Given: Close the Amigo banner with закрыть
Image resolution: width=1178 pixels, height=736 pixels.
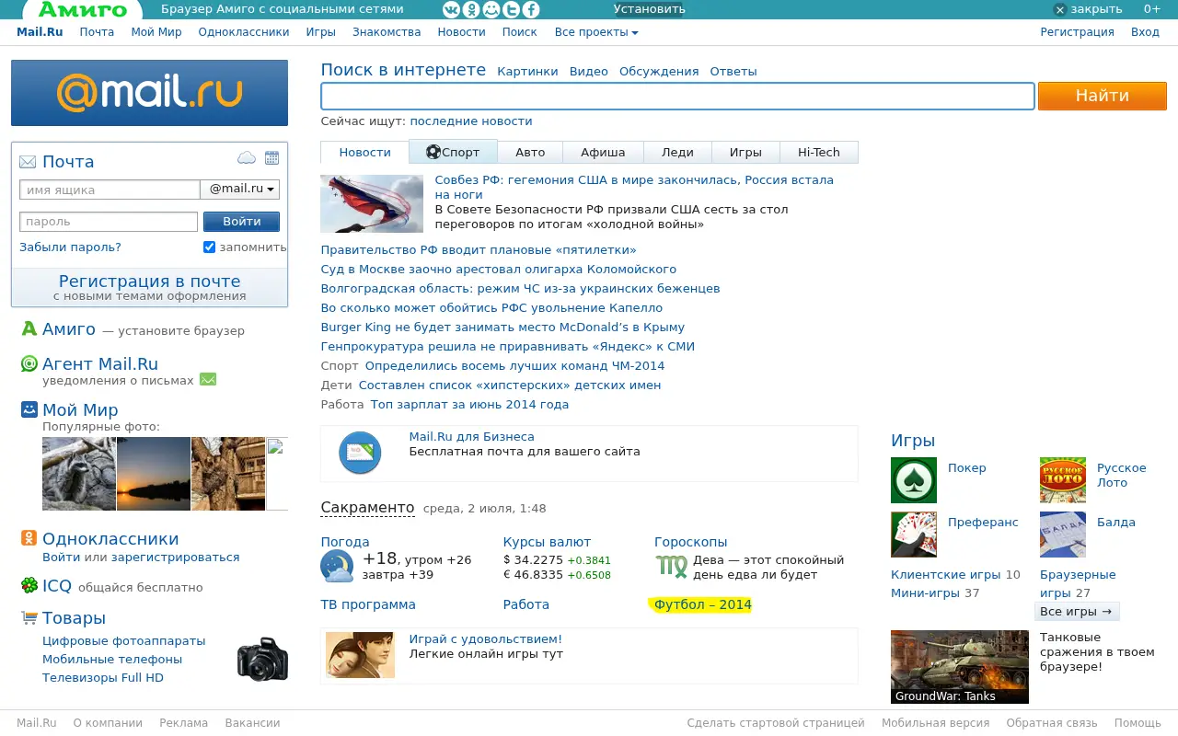Looking at the screenshot, I should (1088, 9).
